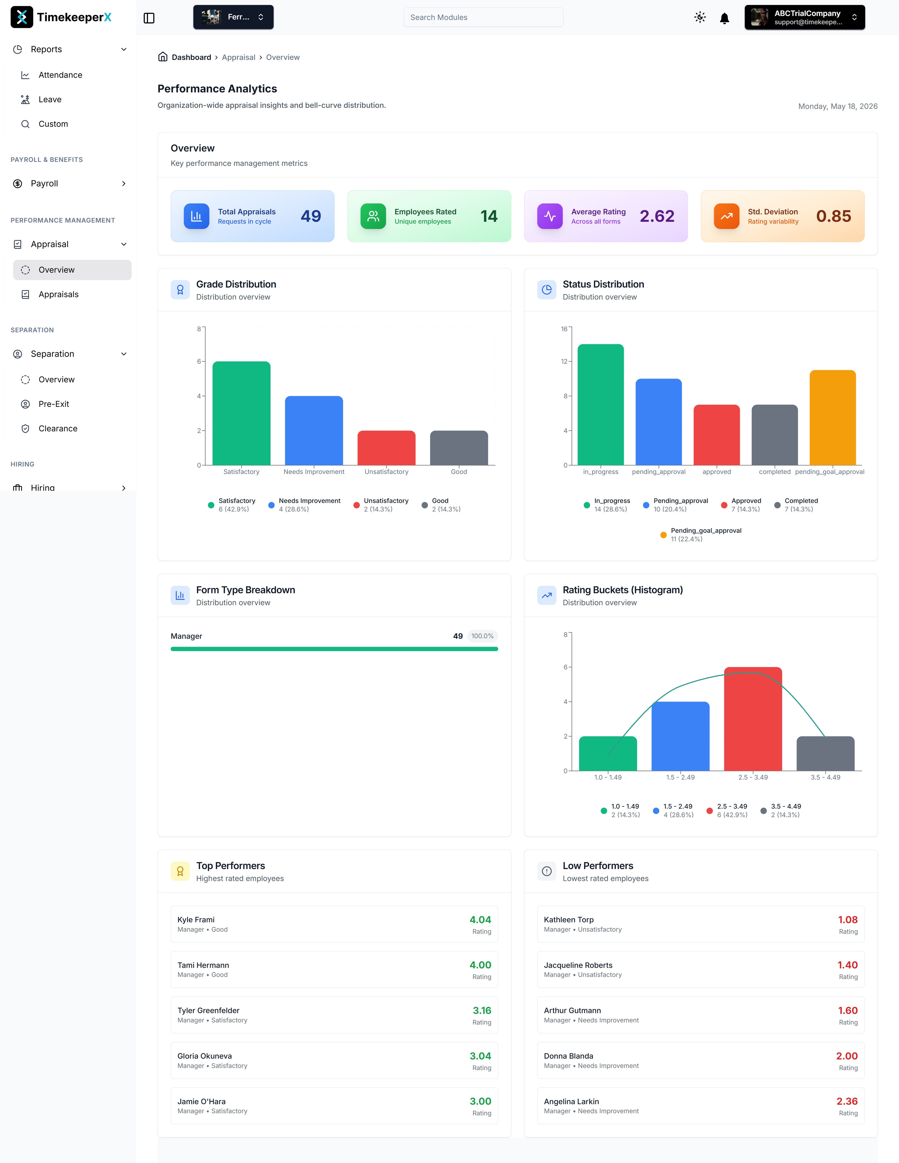Open Attendance reports menu item

(72, 75)
